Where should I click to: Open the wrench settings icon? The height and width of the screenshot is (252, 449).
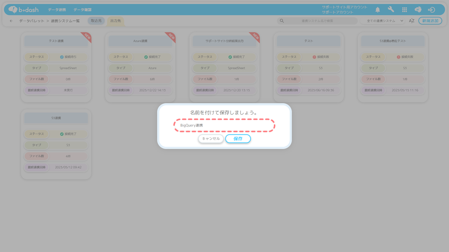(x=391, y=10)
